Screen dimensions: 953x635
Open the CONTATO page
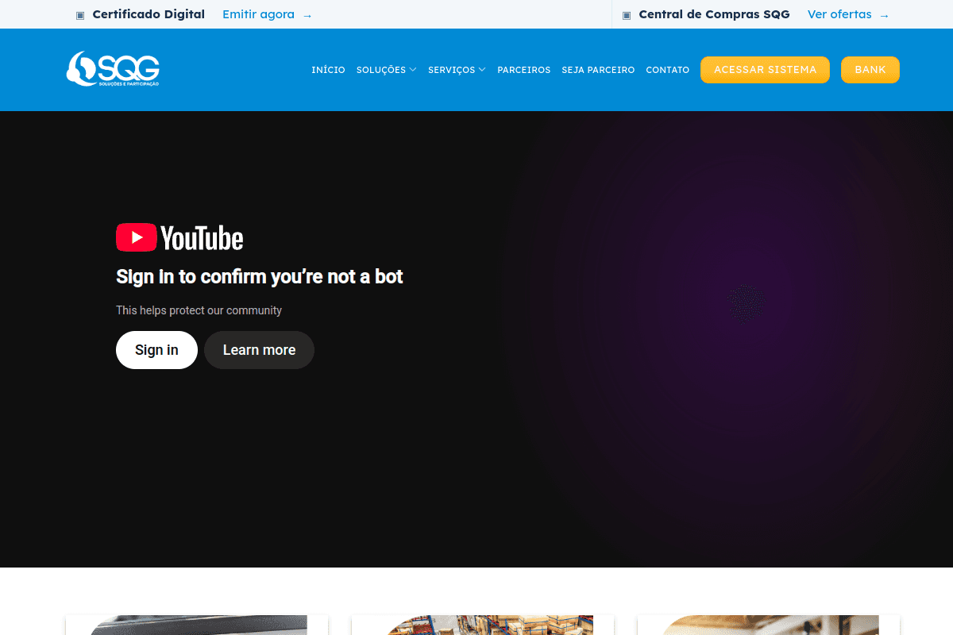point(667,70)
